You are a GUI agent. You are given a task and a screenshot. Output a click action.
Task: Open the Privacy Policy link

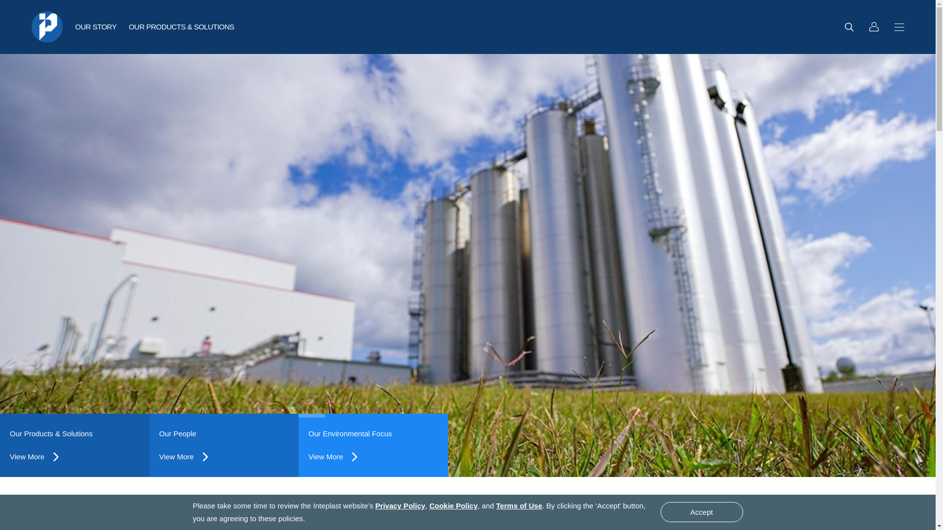coord(400,506)
